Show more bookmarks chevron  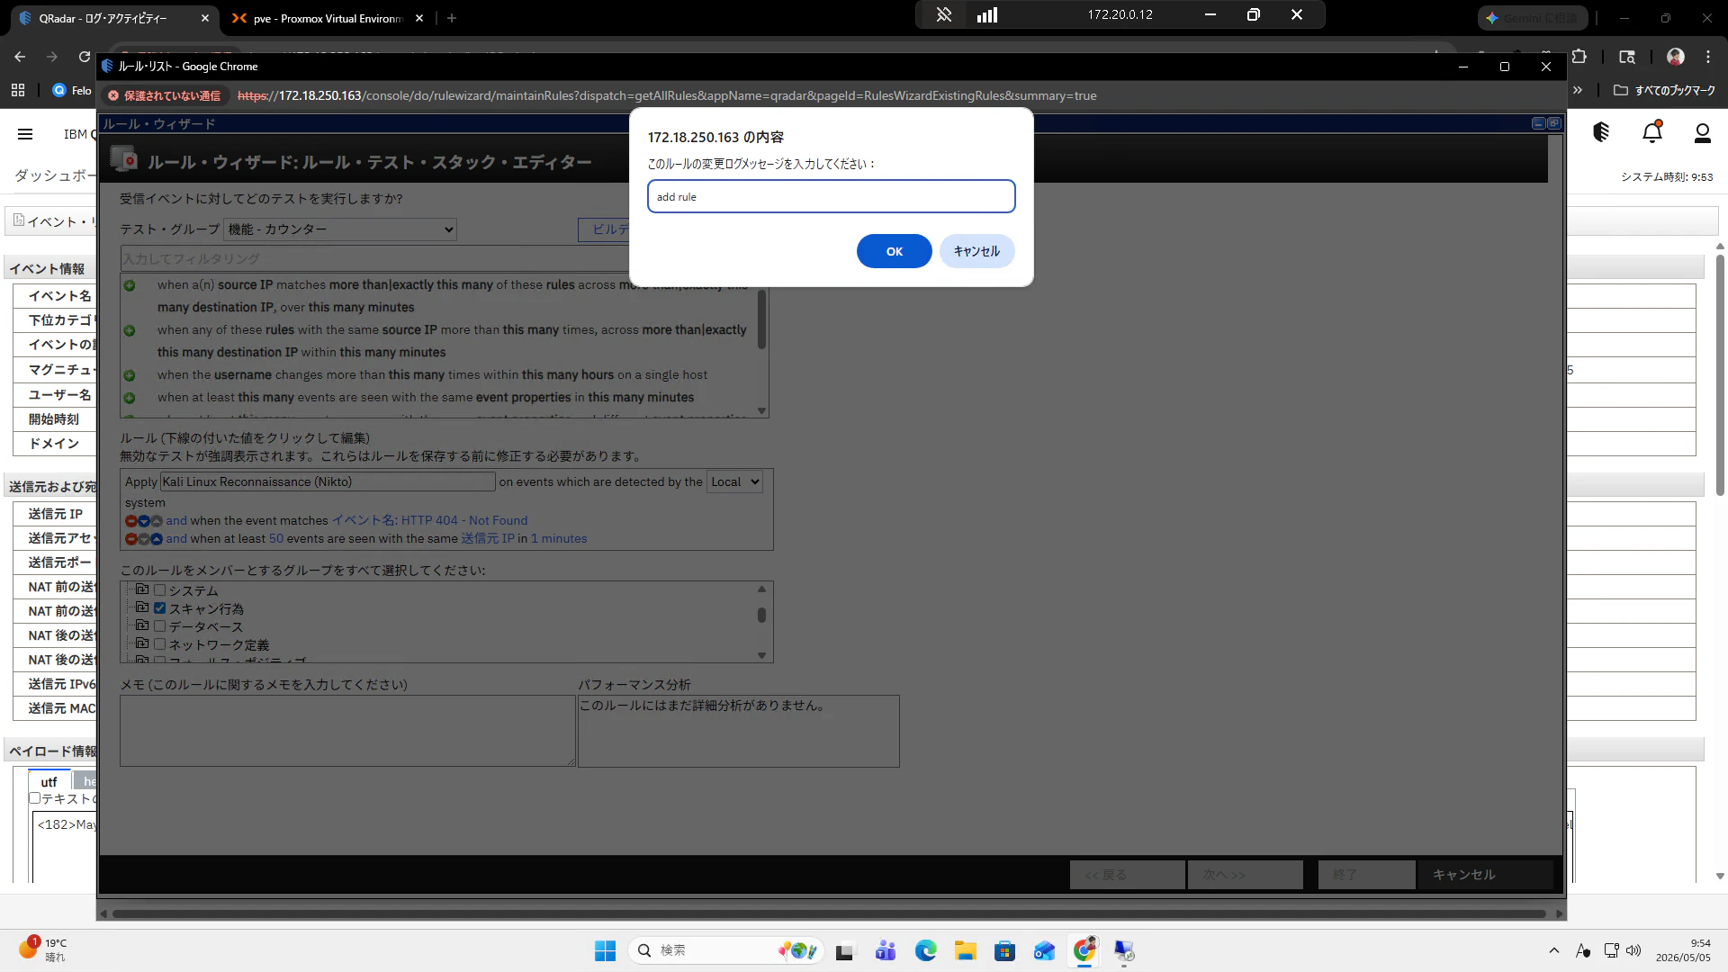pos(1578,90)
